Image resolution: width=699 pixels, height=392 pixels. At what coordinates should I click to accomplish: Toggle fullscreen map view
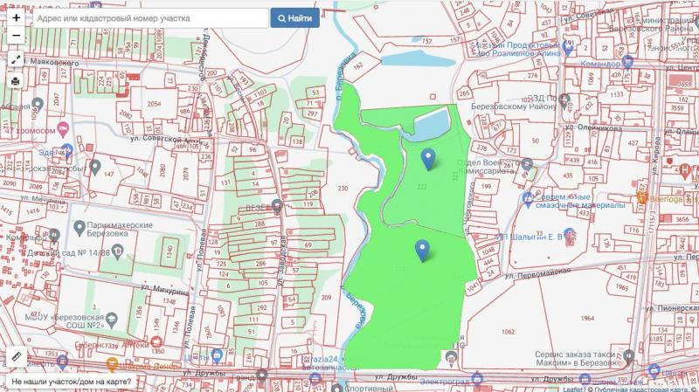pyautogui.click(x=16, y=59)
